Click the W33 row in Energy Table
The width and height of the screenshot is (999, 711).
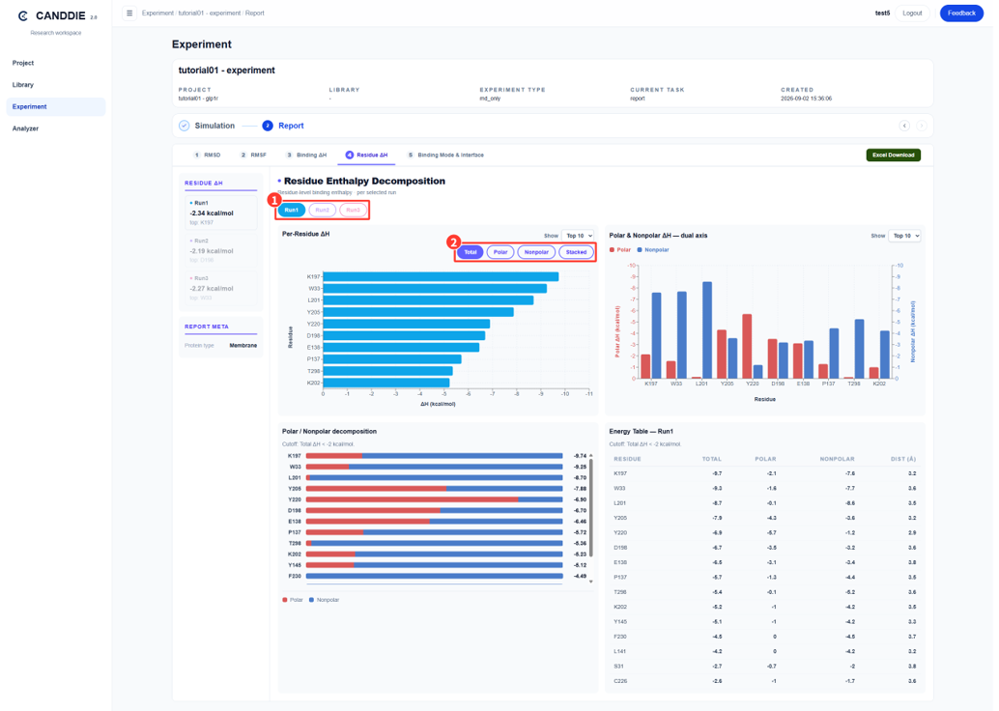(x=764, y=488)
